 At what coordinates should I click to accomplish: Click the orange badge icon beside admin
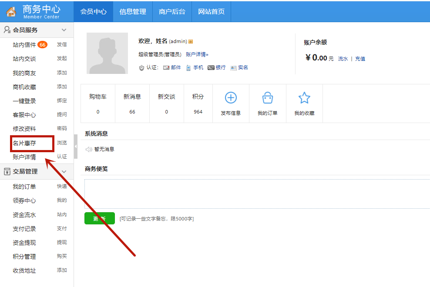click(191, 41)
